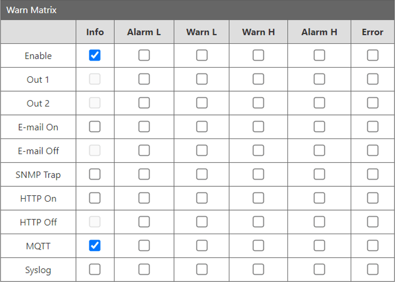Enable HTTP On for Alarm L
The image size is (395, 282).
(x=144, y=198)
